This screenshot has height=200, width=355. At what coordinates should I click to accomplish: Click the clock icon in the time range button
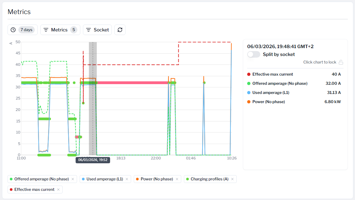coord(13,30)
